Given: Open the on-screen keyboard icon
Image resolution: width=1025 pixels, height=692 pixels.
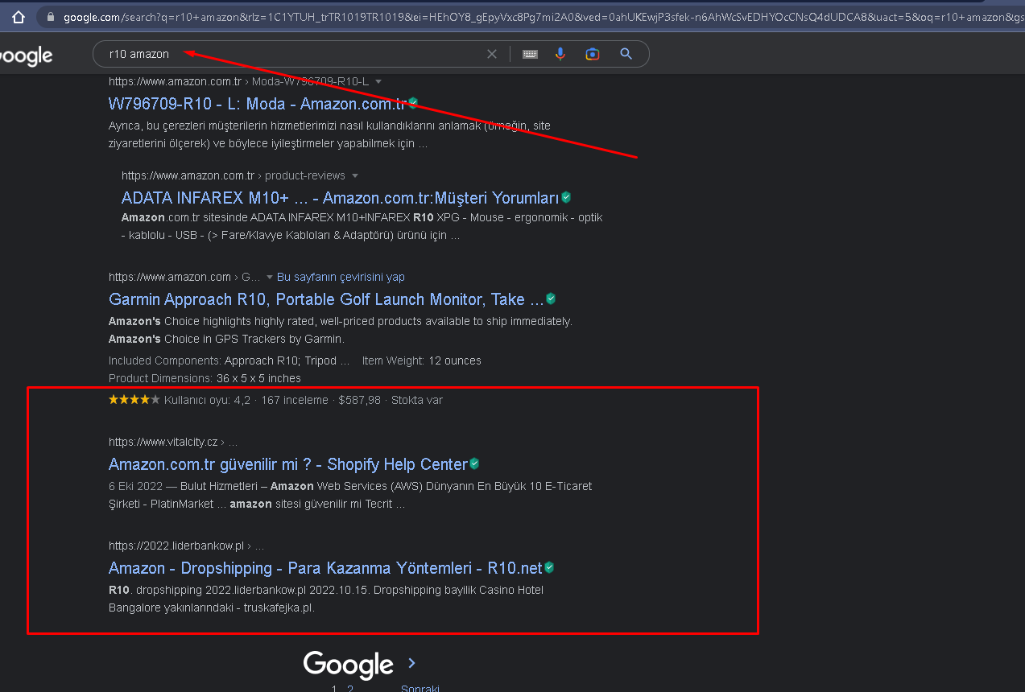Looking at the screenshot, I should (530, 54).
